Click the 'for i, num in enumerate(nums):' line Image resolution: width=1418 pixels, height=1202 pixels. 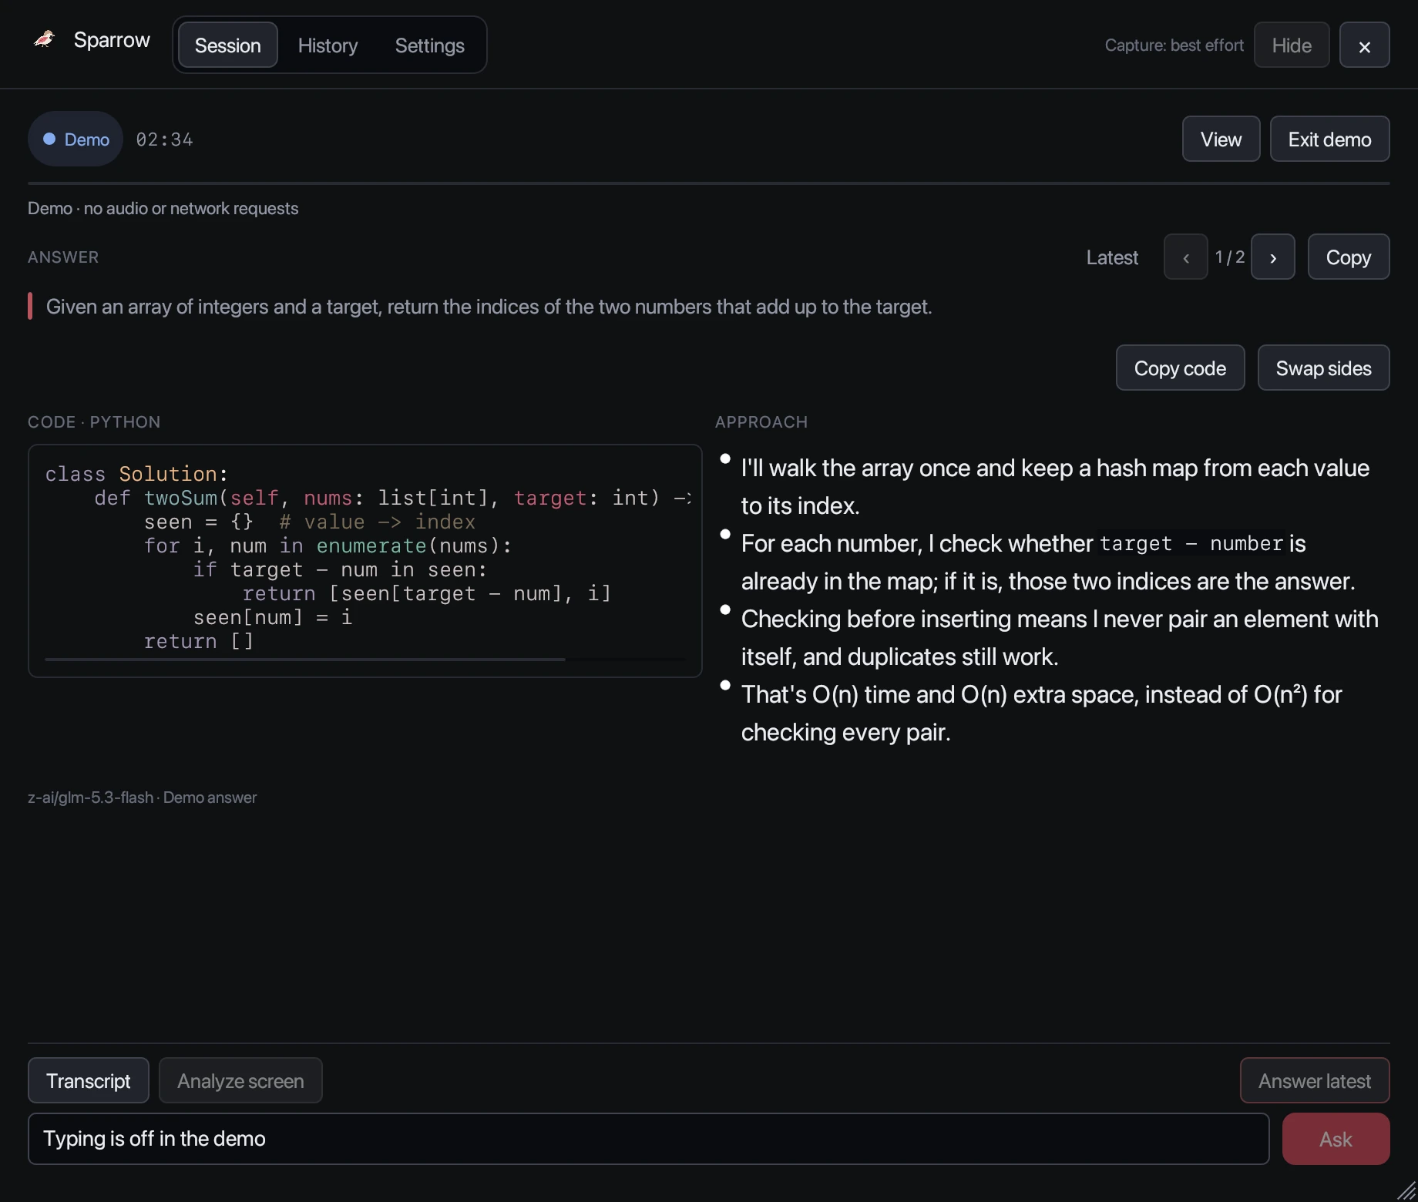[x=328, y=546]
